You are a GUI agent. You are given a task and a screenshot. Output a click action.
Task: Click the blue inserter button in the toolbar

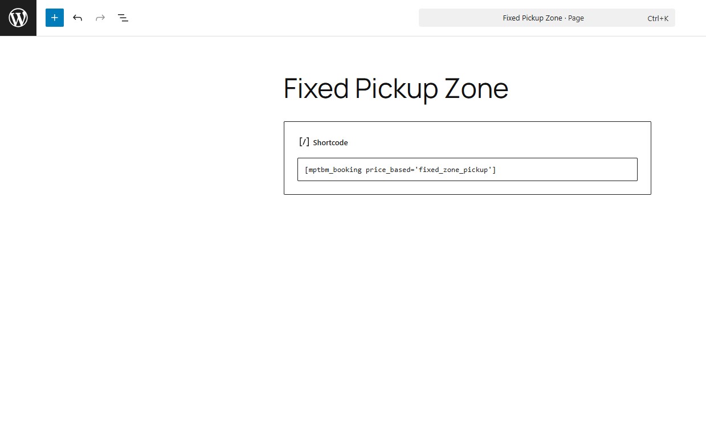point(54,18)
